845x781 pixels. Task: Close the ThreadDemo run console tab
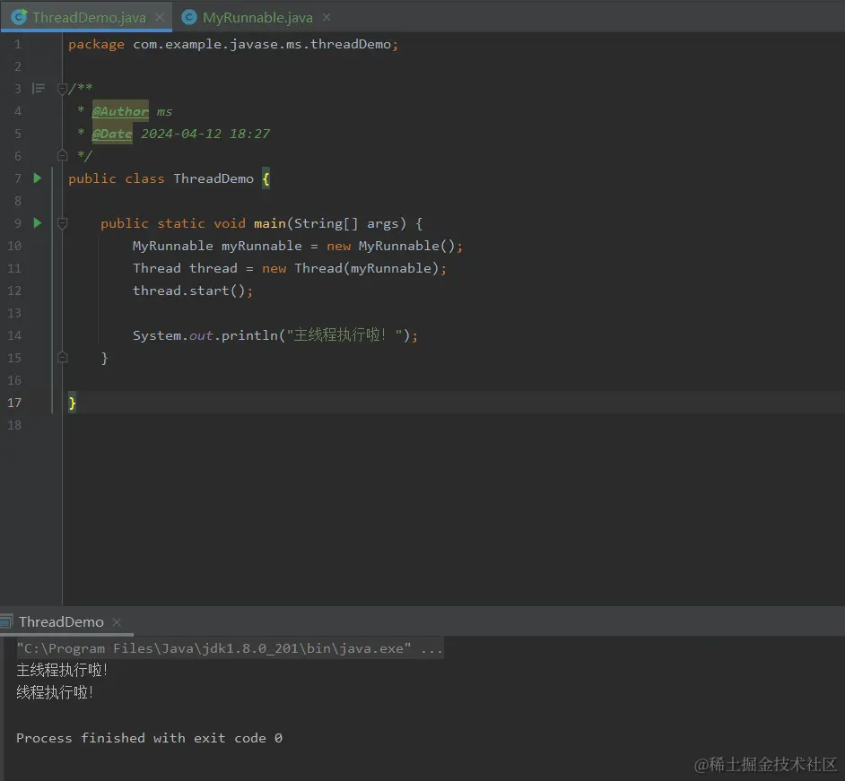click(x=117, y=622)
